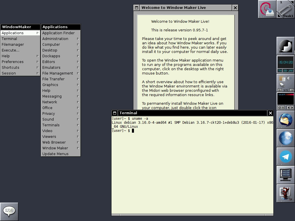The height and width of the screenshot is (221, 295).
Task: Expand the Viewers submenu
Action: point(61,137)
